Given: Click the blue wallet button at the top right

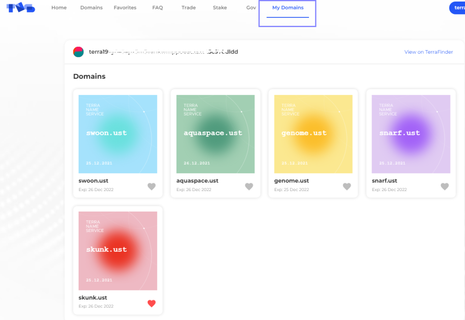Looking at the screenshot, I should (x=457, y=8).
